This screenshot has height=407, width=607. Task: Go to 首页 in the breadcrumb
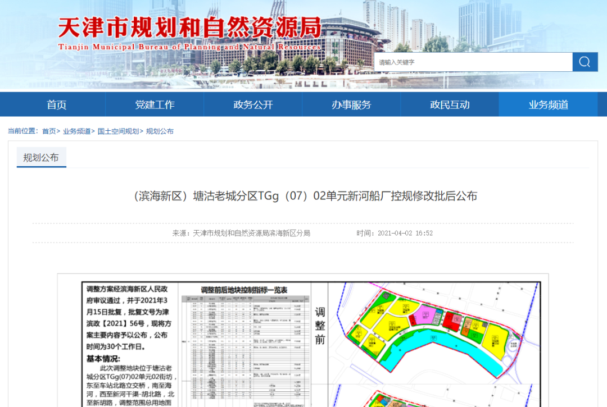[49, 131]
